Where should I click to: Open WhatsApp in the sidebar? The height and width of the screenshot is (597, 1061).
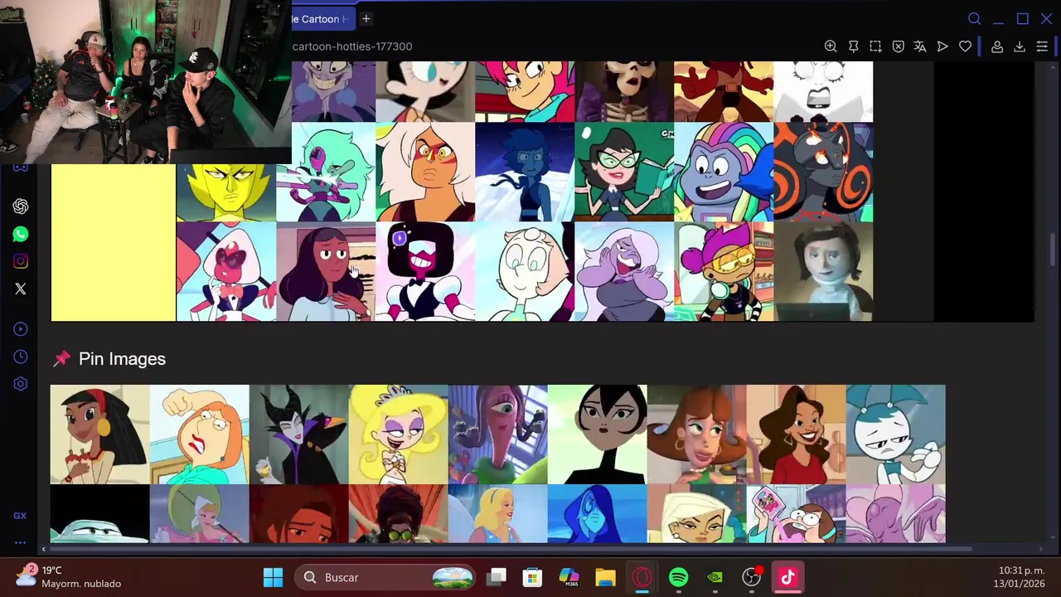(x=21, y=234)
